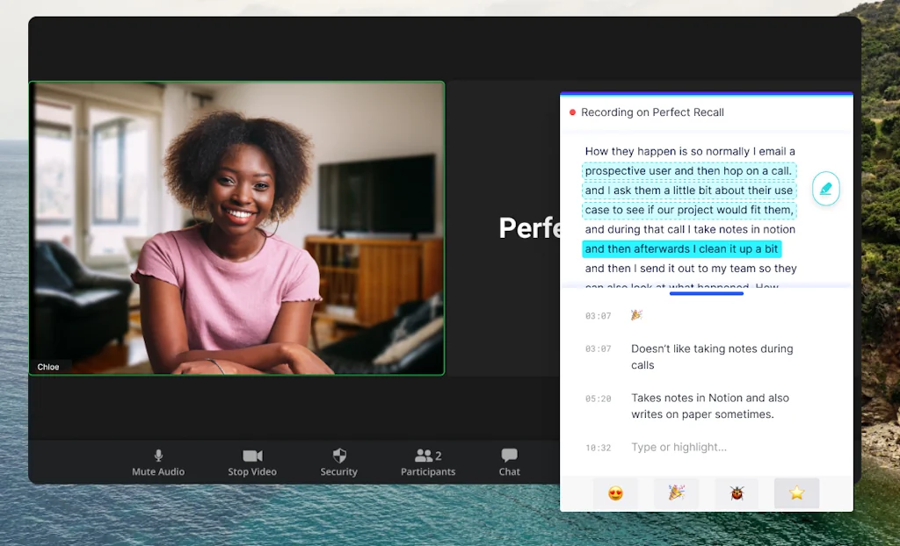Mute audio with the microphone icon
900x546 pixels.
coord(158,462)
